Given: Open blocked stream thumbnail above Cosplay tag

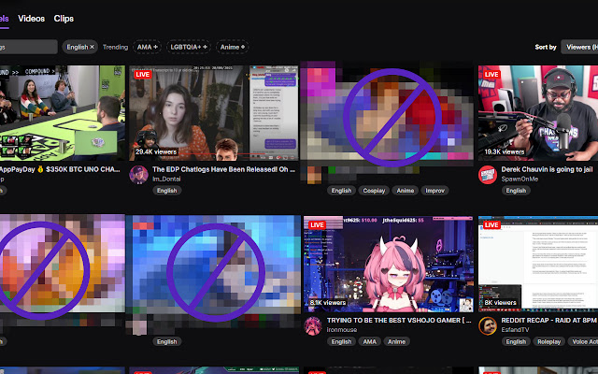Looking at the screenshot, I should 388,113.
